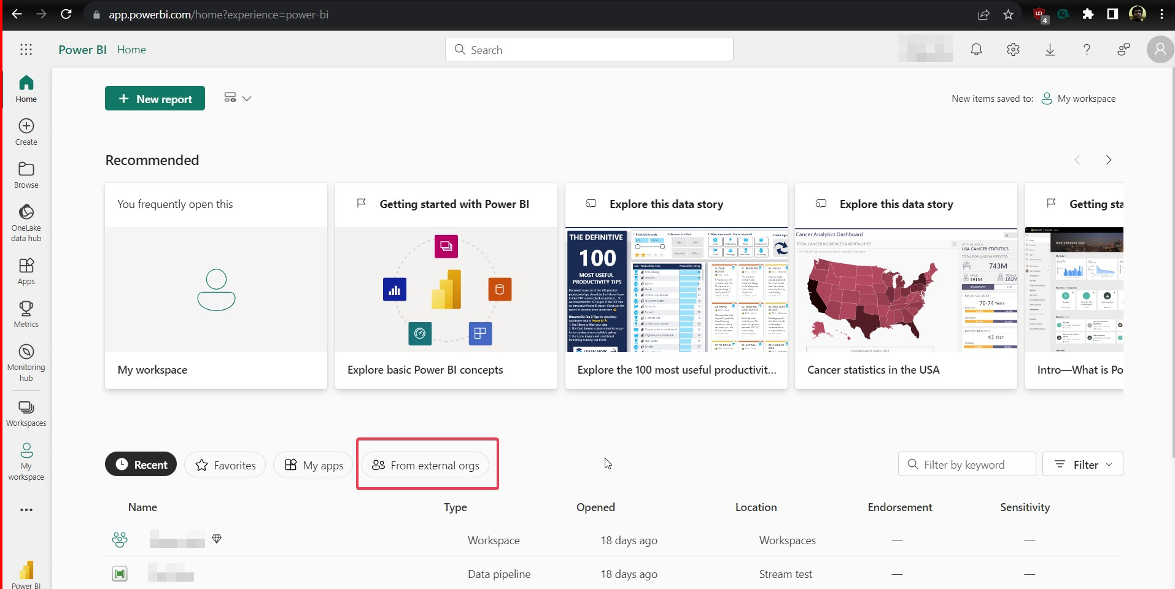Select the My apps tab
Image resolution: width=1175 pixels, height=589 pixels.
[314, 465]
